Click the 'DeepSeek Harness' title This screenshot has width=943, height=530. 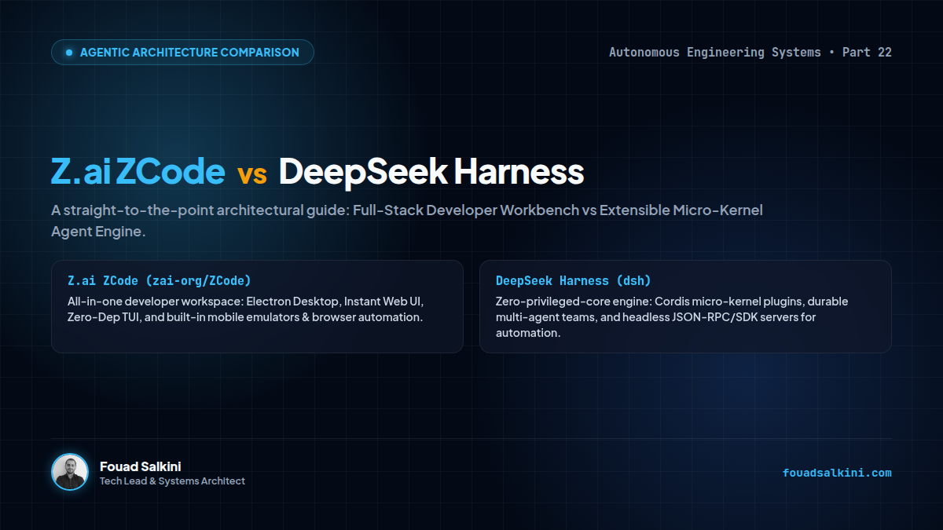(431, 172)
